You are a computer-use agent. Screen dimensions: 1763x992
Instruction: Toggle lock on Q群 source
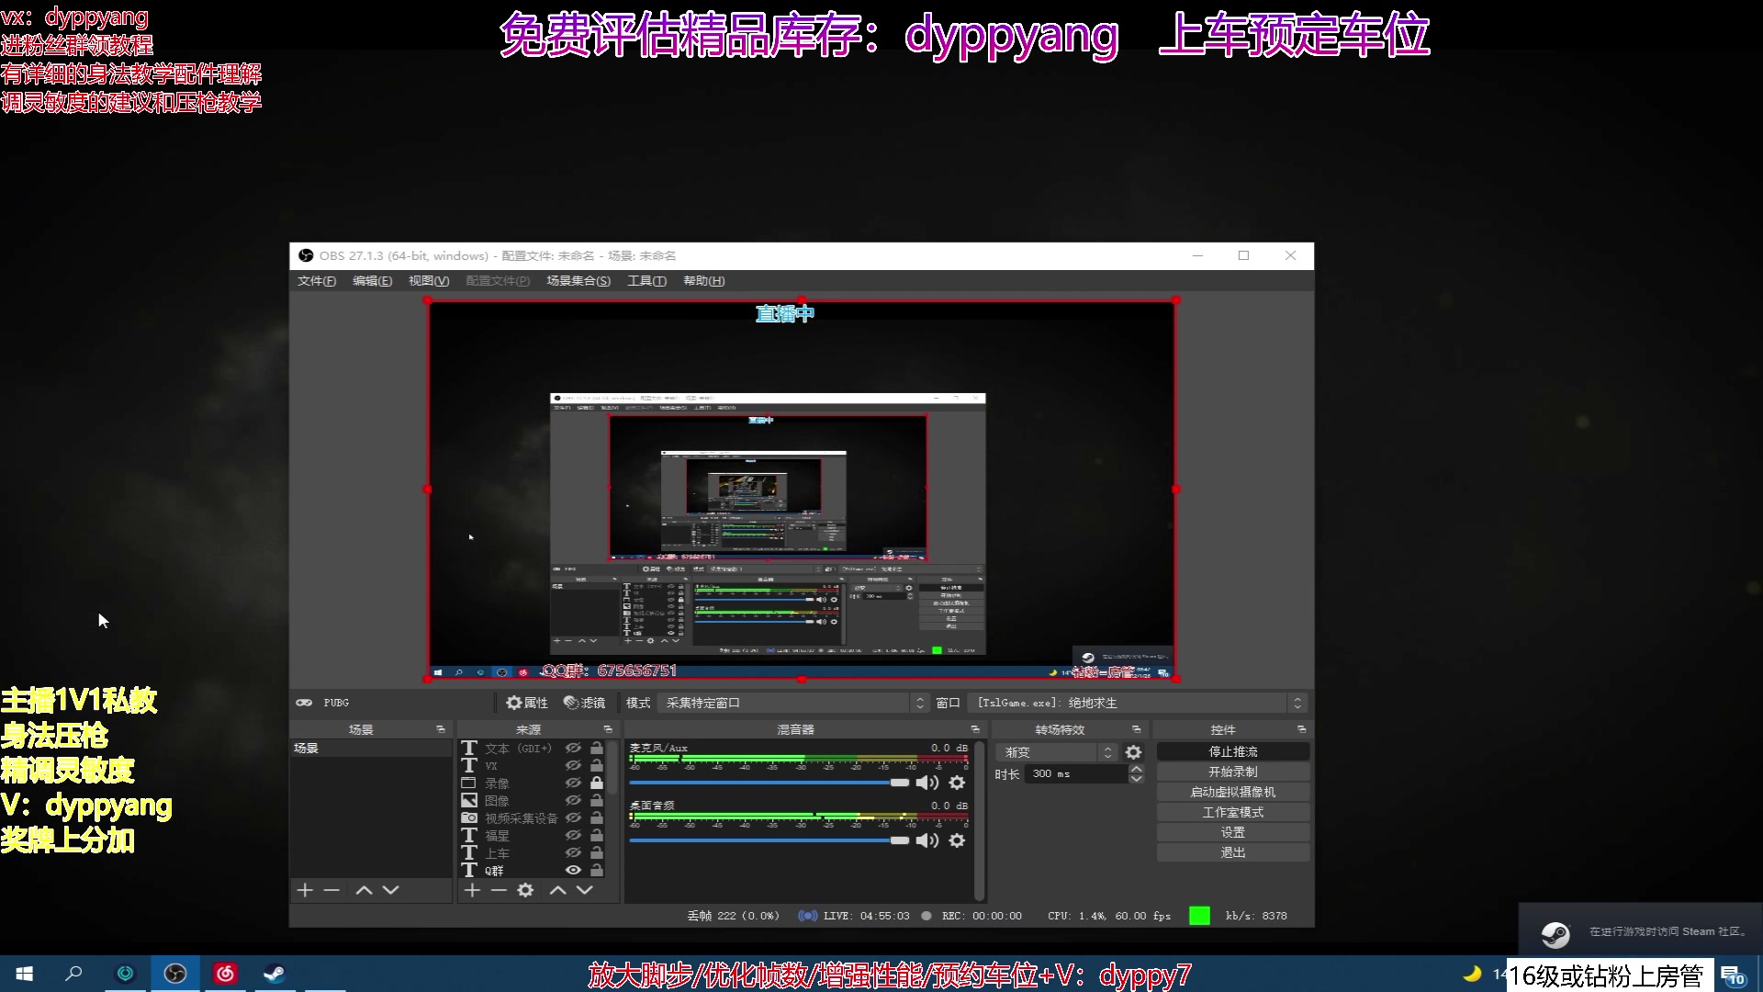597,870
